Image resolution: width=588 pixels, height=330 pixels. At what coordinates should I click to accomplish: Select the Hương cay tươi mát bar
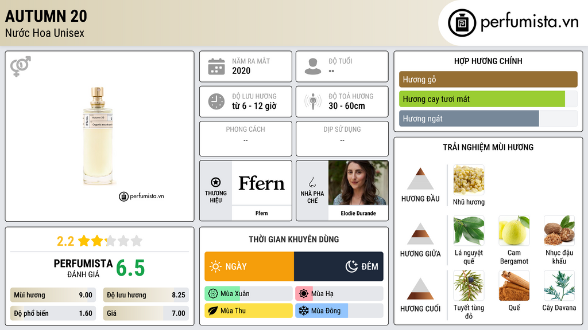click(488, 99)
